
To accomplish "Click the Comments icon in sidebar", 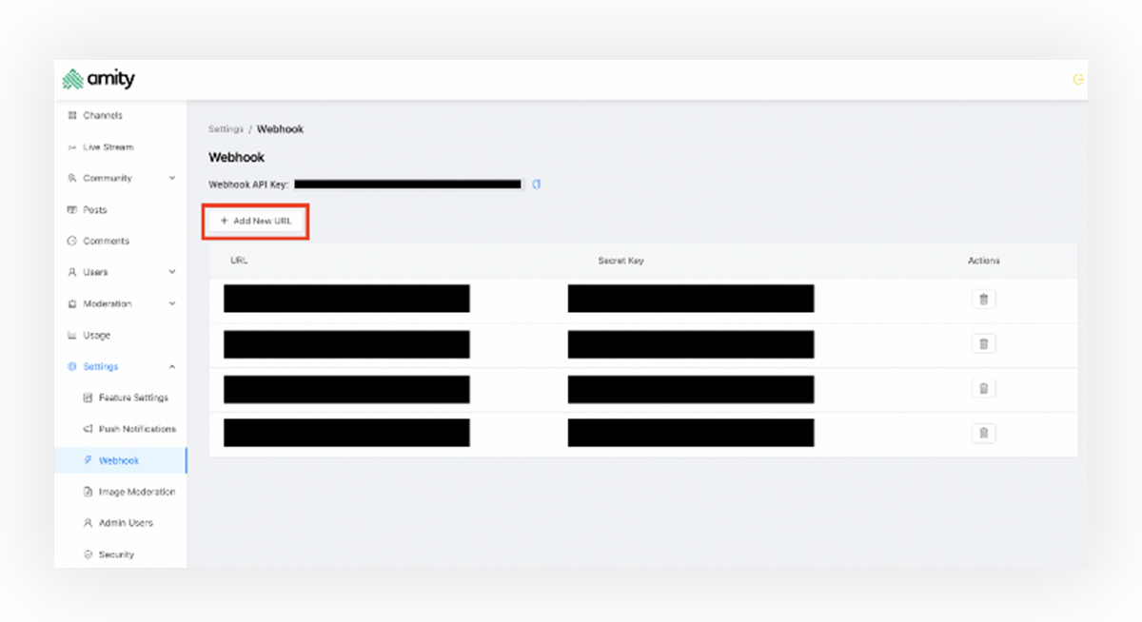I will pyautogui.click(x=72, y=242).
